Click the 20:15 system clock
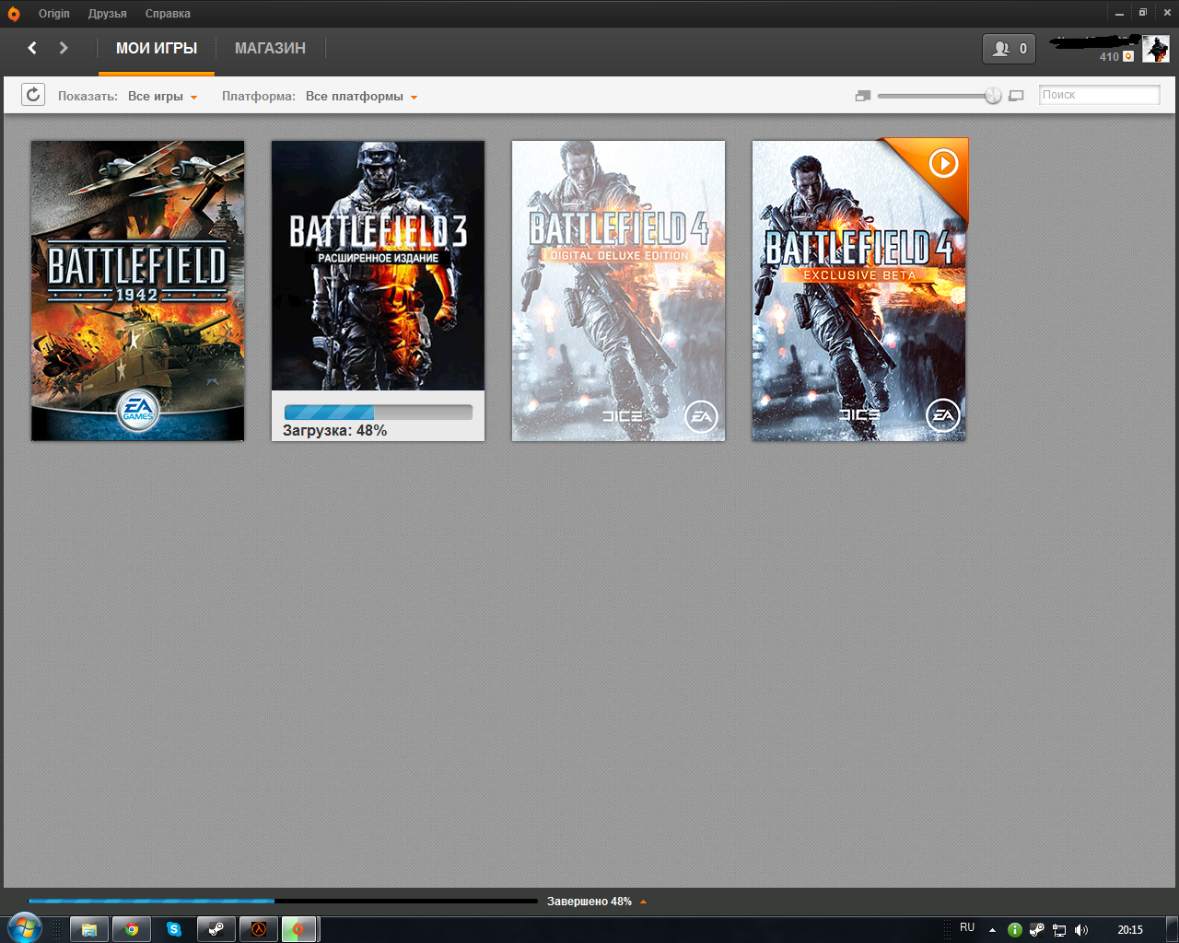This screenshot has height=943, width=1179. [x=1130, y=930]
